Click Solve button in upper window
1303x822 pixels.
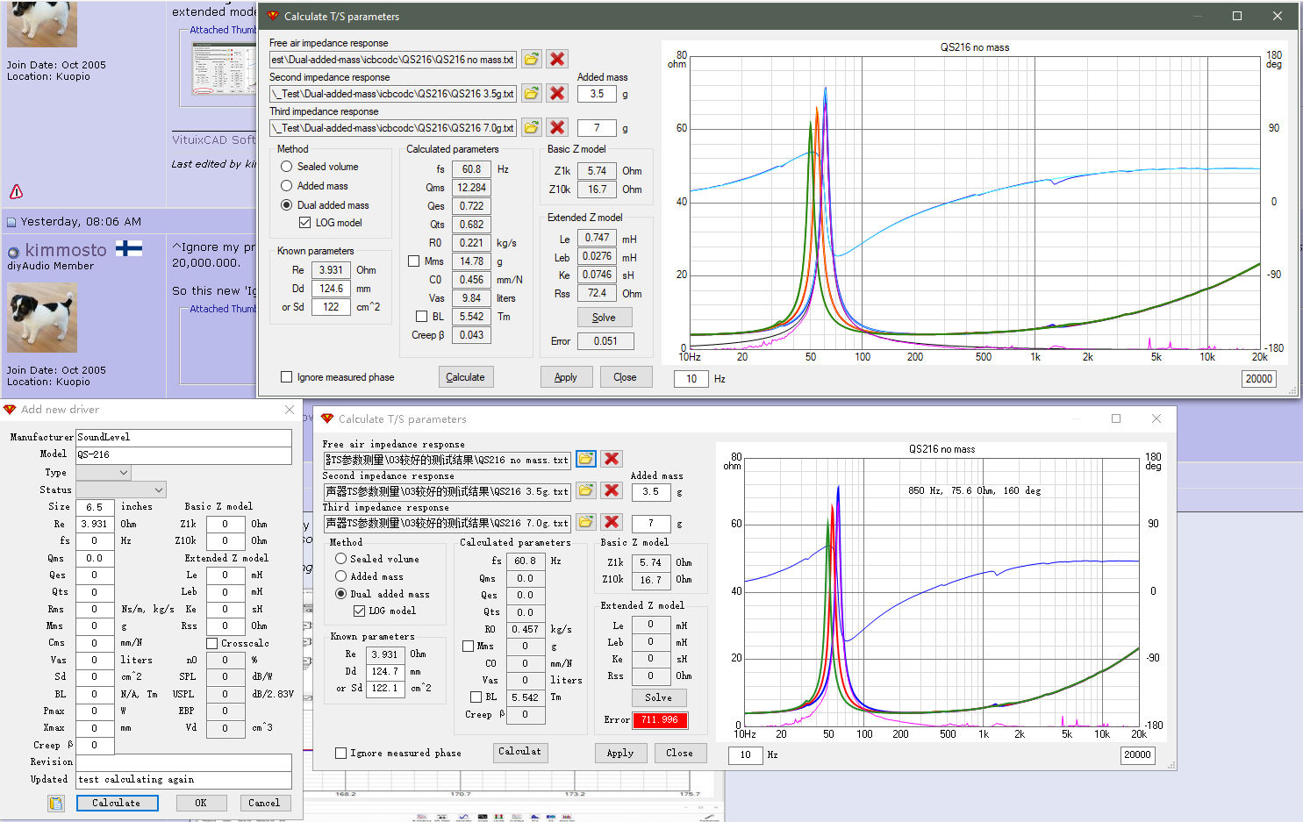click(604, 318)
